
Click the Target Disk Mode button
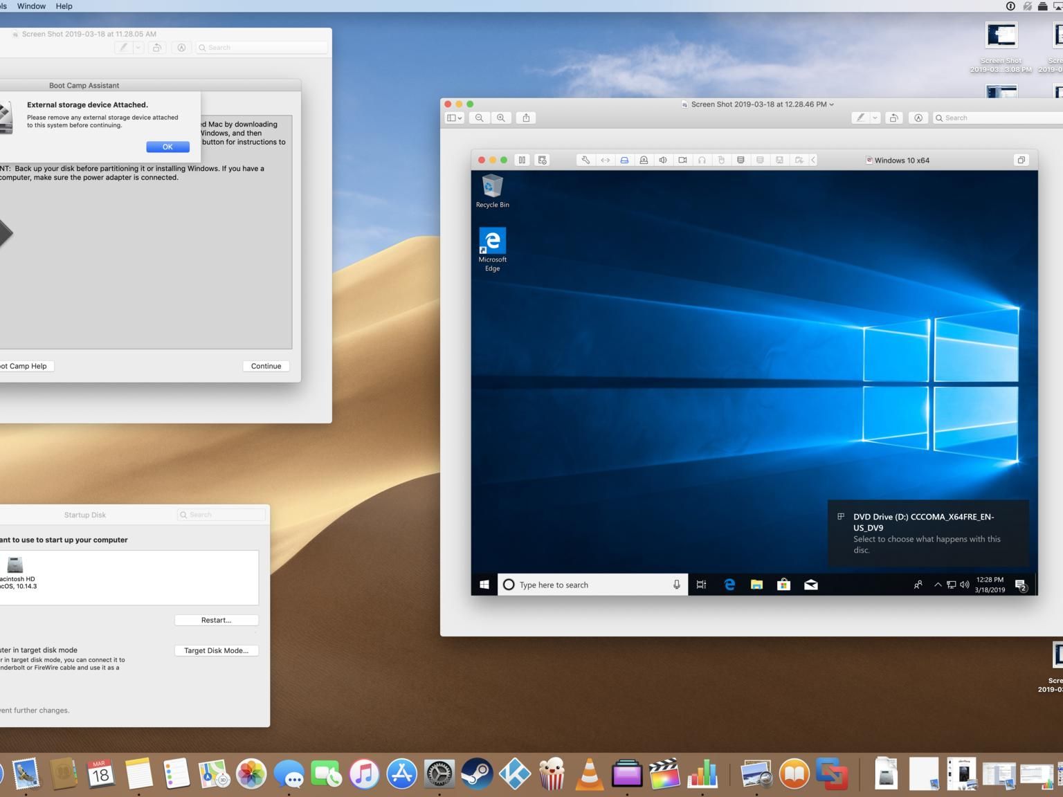[x=216, y=650]
